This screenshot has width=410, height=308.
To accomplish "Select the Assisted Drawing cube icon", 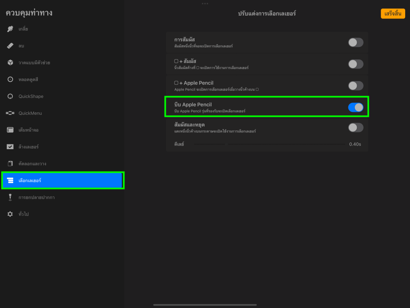I will pos(10,63).
